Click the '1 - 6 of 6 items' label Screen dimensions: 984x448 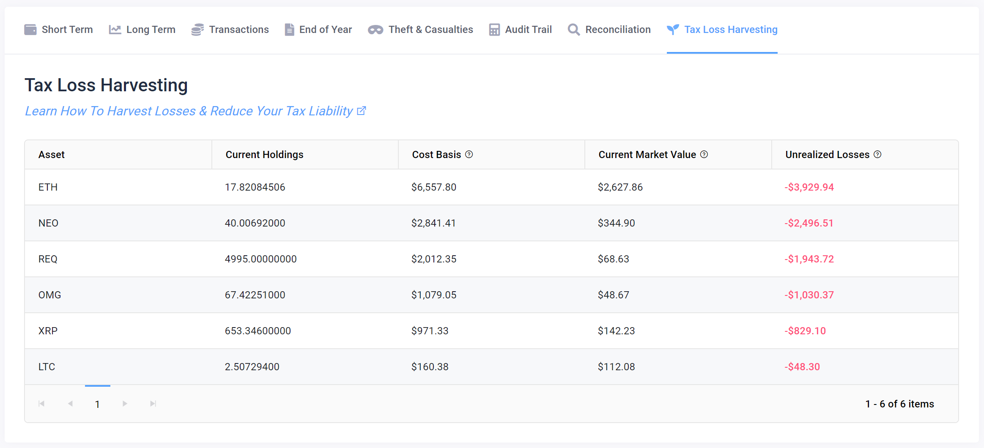click(x=899, y=404)
